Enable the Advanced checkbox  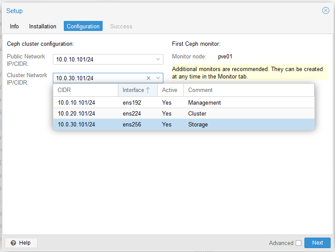pyautogui.click(x=298, y=243)
